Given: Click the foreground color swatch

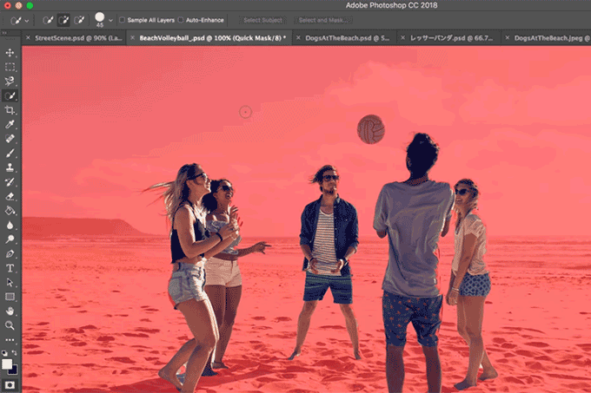Looking at the screenshot, I should point(8,364).
